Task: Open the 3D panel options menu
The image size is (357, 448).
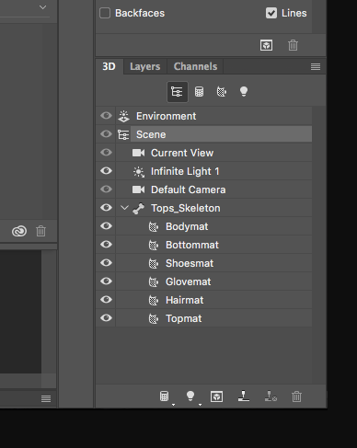Action: (316, 66)
